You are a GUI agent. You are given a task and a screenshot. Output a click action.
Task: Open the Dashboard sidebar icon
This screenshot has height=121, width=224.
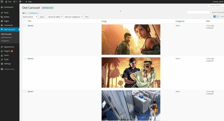2,7
